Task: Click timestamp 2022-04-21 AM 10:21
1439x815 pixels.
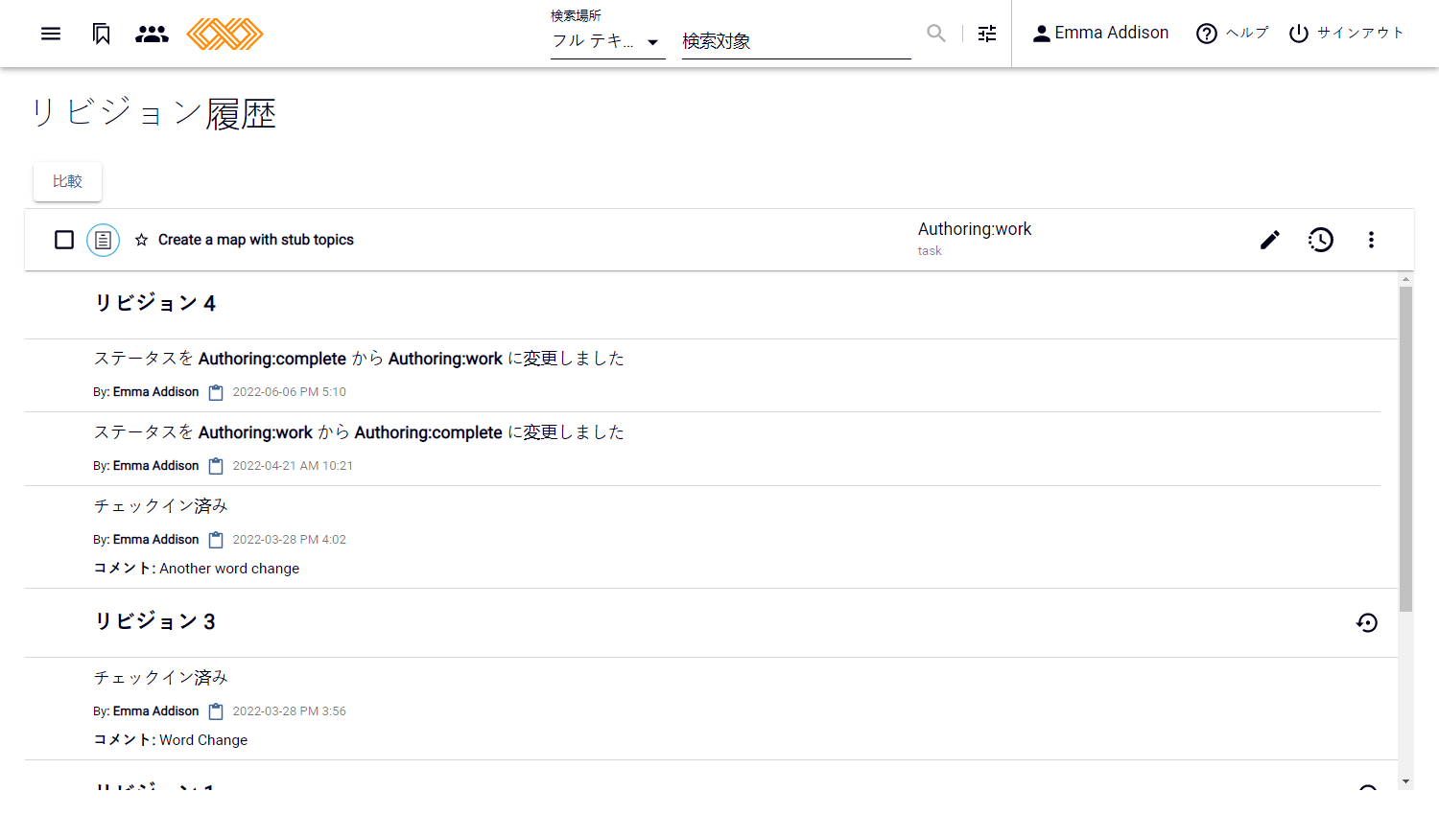Action: click(x=293, y=466)
